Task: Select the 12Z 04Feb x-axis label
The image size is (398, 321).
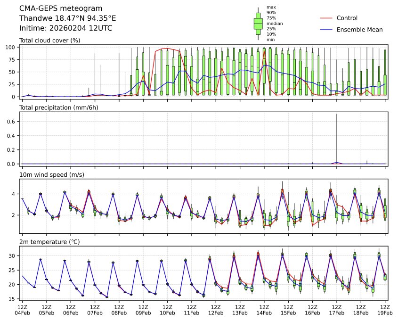Action: tap(22, 310)
